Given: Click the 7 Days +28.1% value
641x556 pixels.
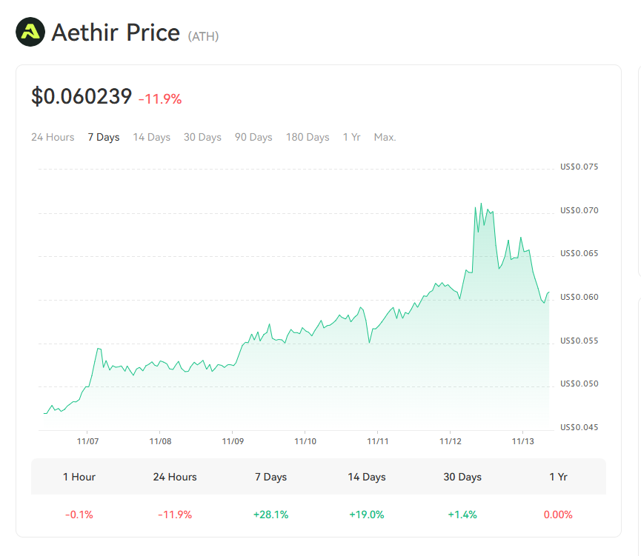Looking at the screenshot, I should 270,515.
